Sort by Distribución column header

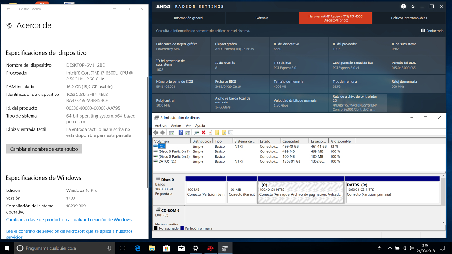[202, 141]
